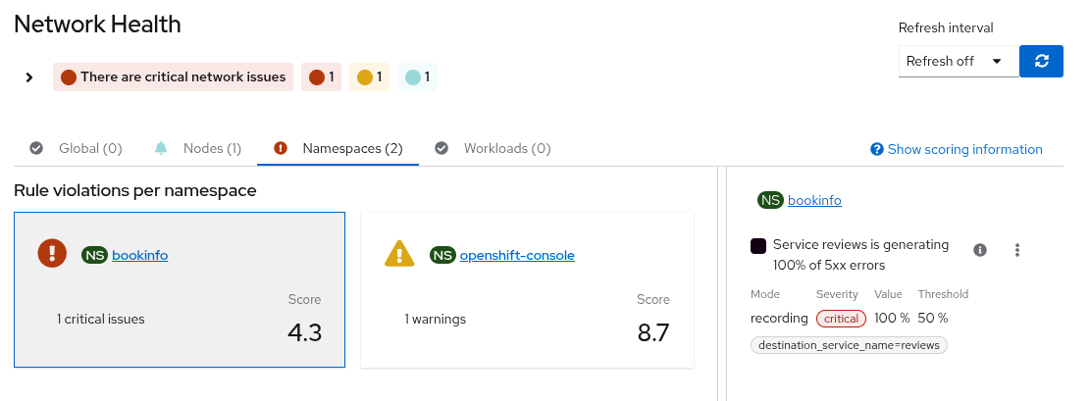
Task: Click Show scoring information link
Action: click(964, 149)
